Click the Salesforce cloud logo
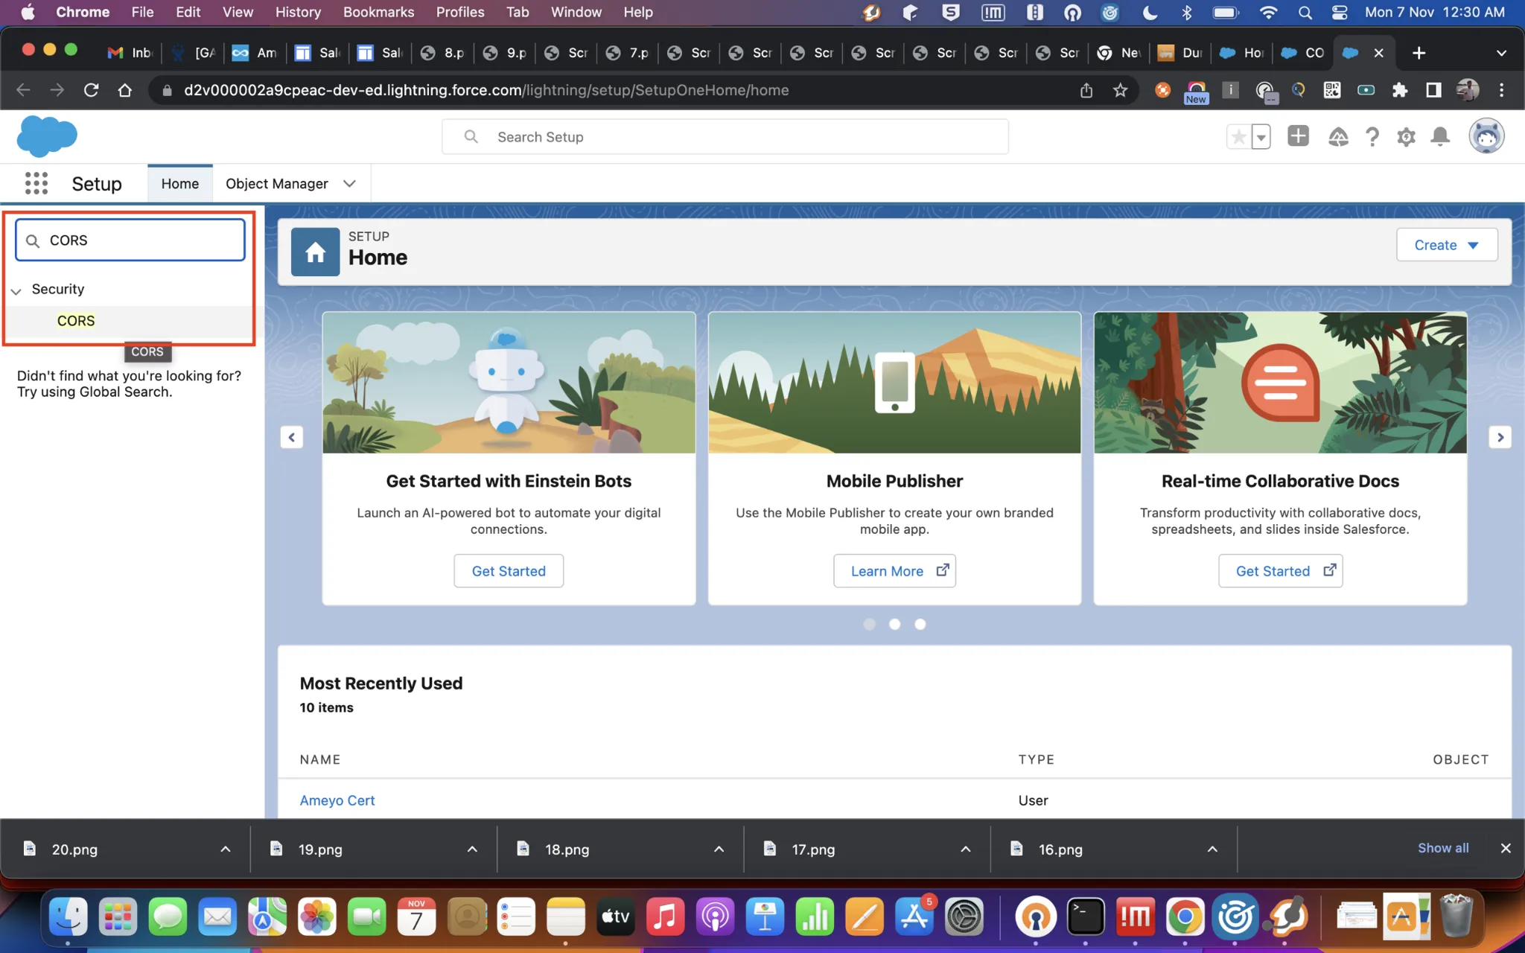This screenshot has width=1525, height=953. (x=47, y=136)
